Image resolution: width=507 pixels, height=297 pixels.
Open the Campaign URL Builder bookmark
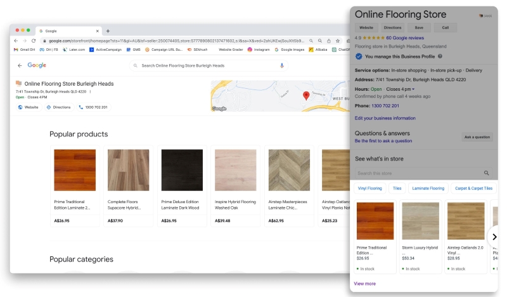click(164, 49)
